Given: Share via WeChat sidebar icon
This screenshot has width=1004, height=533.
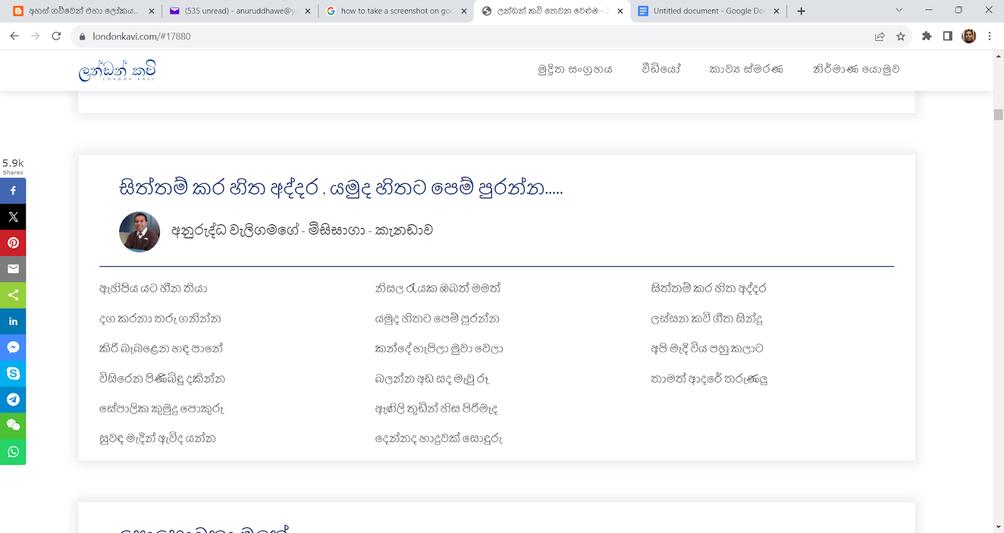Looking at the screenshot, I should tap(13, 426).
